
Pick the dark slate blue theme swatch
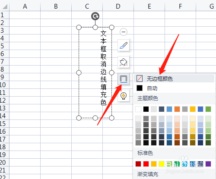click(x=162, y=109)
